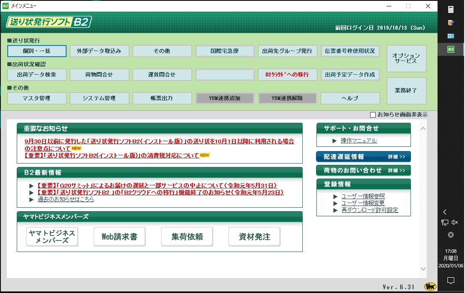The width and height of the screenshot is (465, 294).
Task: Click the 登録情報 header
Action: coord(364,184)
